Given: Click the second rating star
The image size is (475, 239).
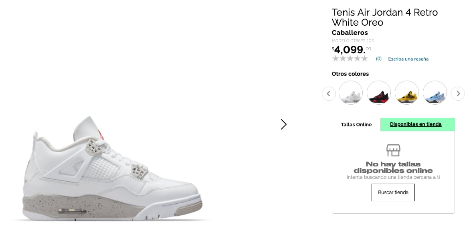Looking at the screenshot, I should tap(344, 59).
